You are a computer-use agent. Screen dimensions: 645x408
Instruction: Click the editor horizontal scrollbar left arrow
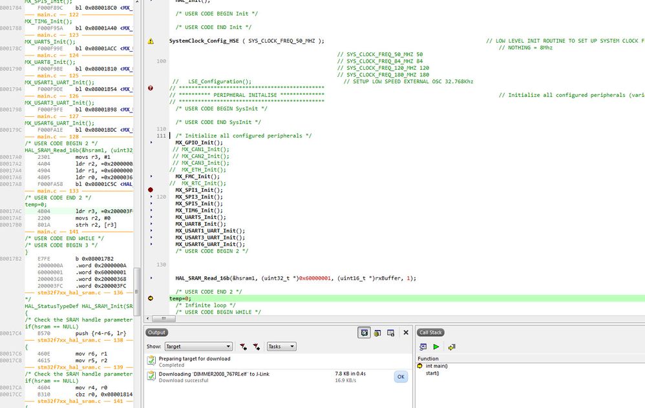pyautogui.click(x=148, y=318)
